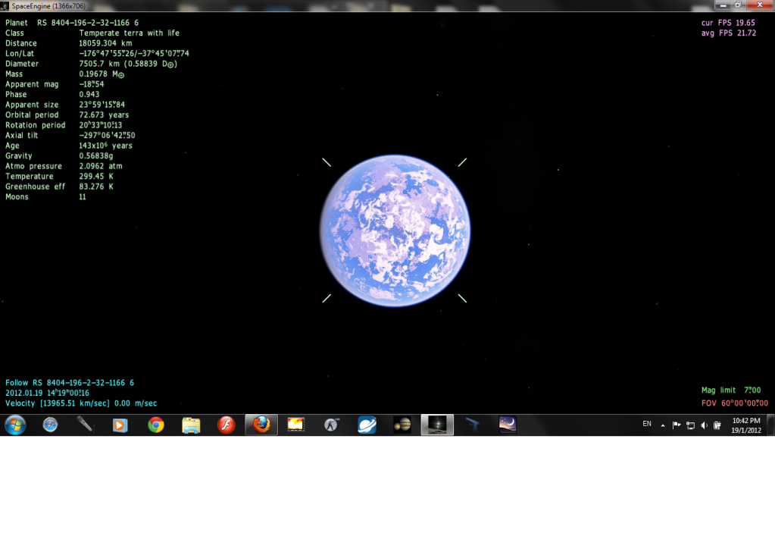Show hidden system tray icons
Screen dimensions: 775x552
[663, 425]
